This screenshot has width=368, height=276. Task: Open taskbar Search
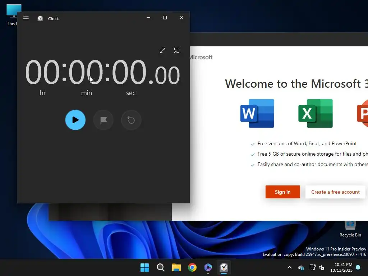161,267
